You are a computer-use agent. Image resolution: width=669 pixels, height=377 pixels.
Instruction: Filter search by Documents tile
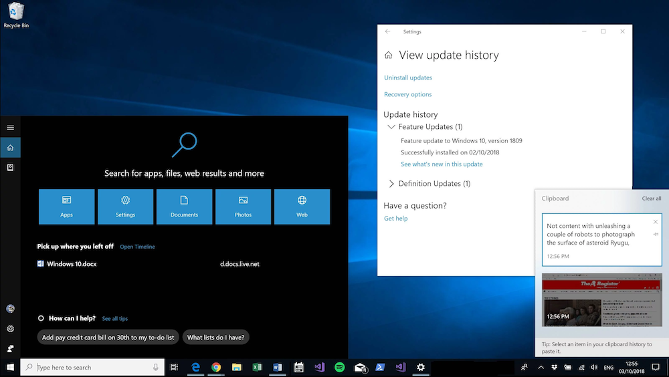point(185,207)
